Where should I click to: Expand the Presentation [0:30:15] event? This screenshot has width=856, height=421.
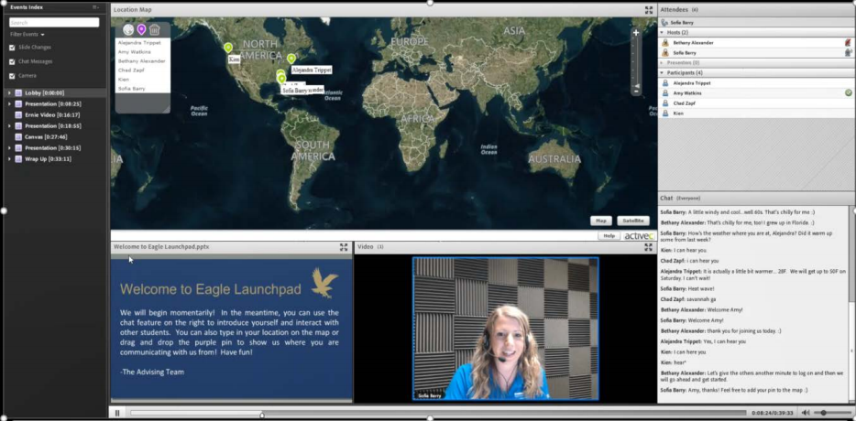coord(9,147)
